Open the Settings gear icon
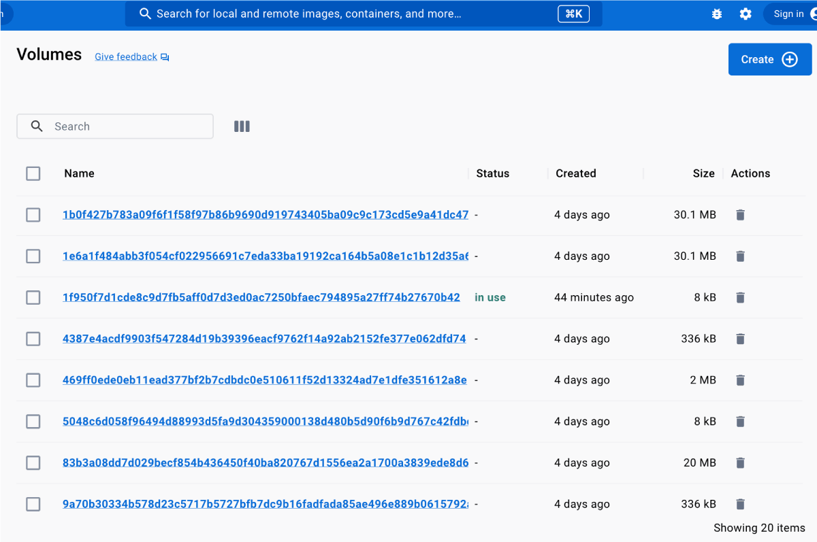This screenshot has height=542, width=817. tap(746, 14)
